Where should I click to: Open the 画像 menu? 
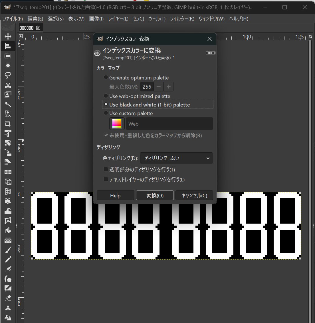[96, 19]
